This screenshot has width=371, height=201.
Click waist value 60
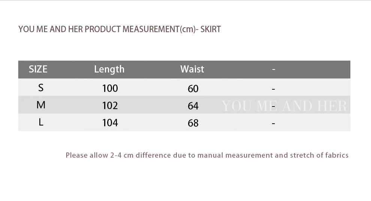click(193, 89)
